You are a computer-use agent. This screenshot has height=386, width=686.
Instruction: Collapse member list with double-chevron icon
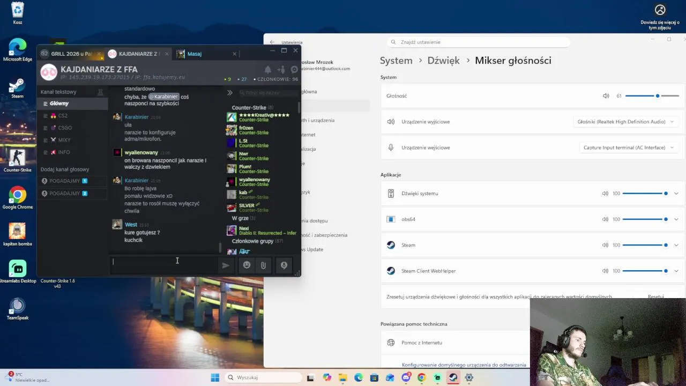(x=229, y=93)
